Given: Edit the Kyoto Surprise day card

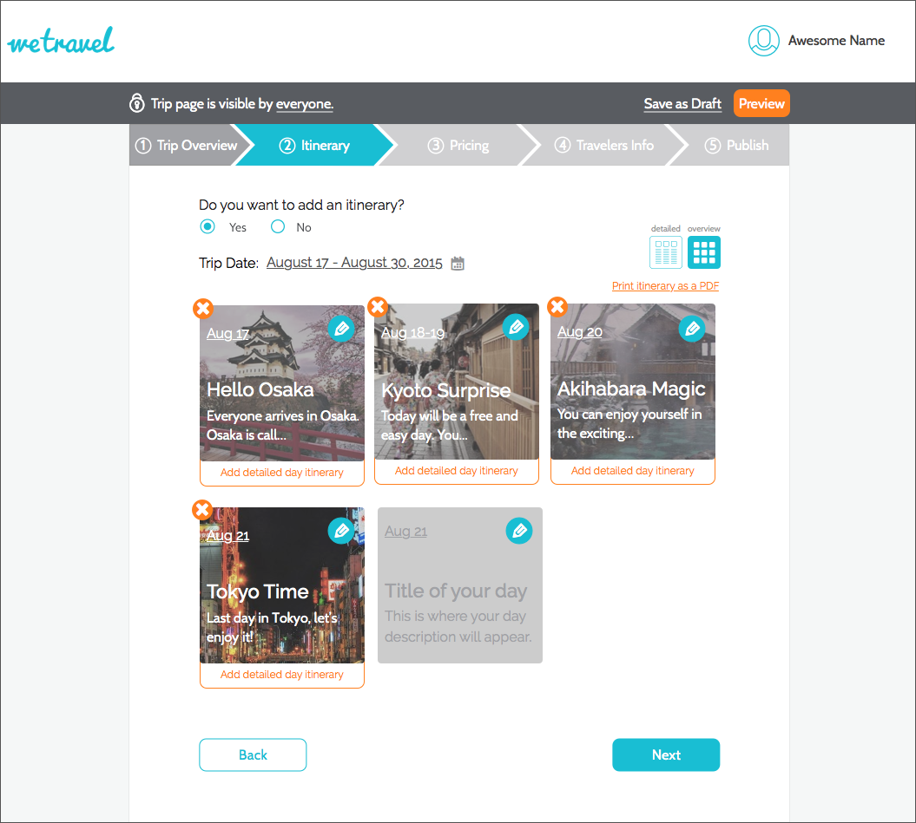Looking at the screenshot, I should pos(516,327).
